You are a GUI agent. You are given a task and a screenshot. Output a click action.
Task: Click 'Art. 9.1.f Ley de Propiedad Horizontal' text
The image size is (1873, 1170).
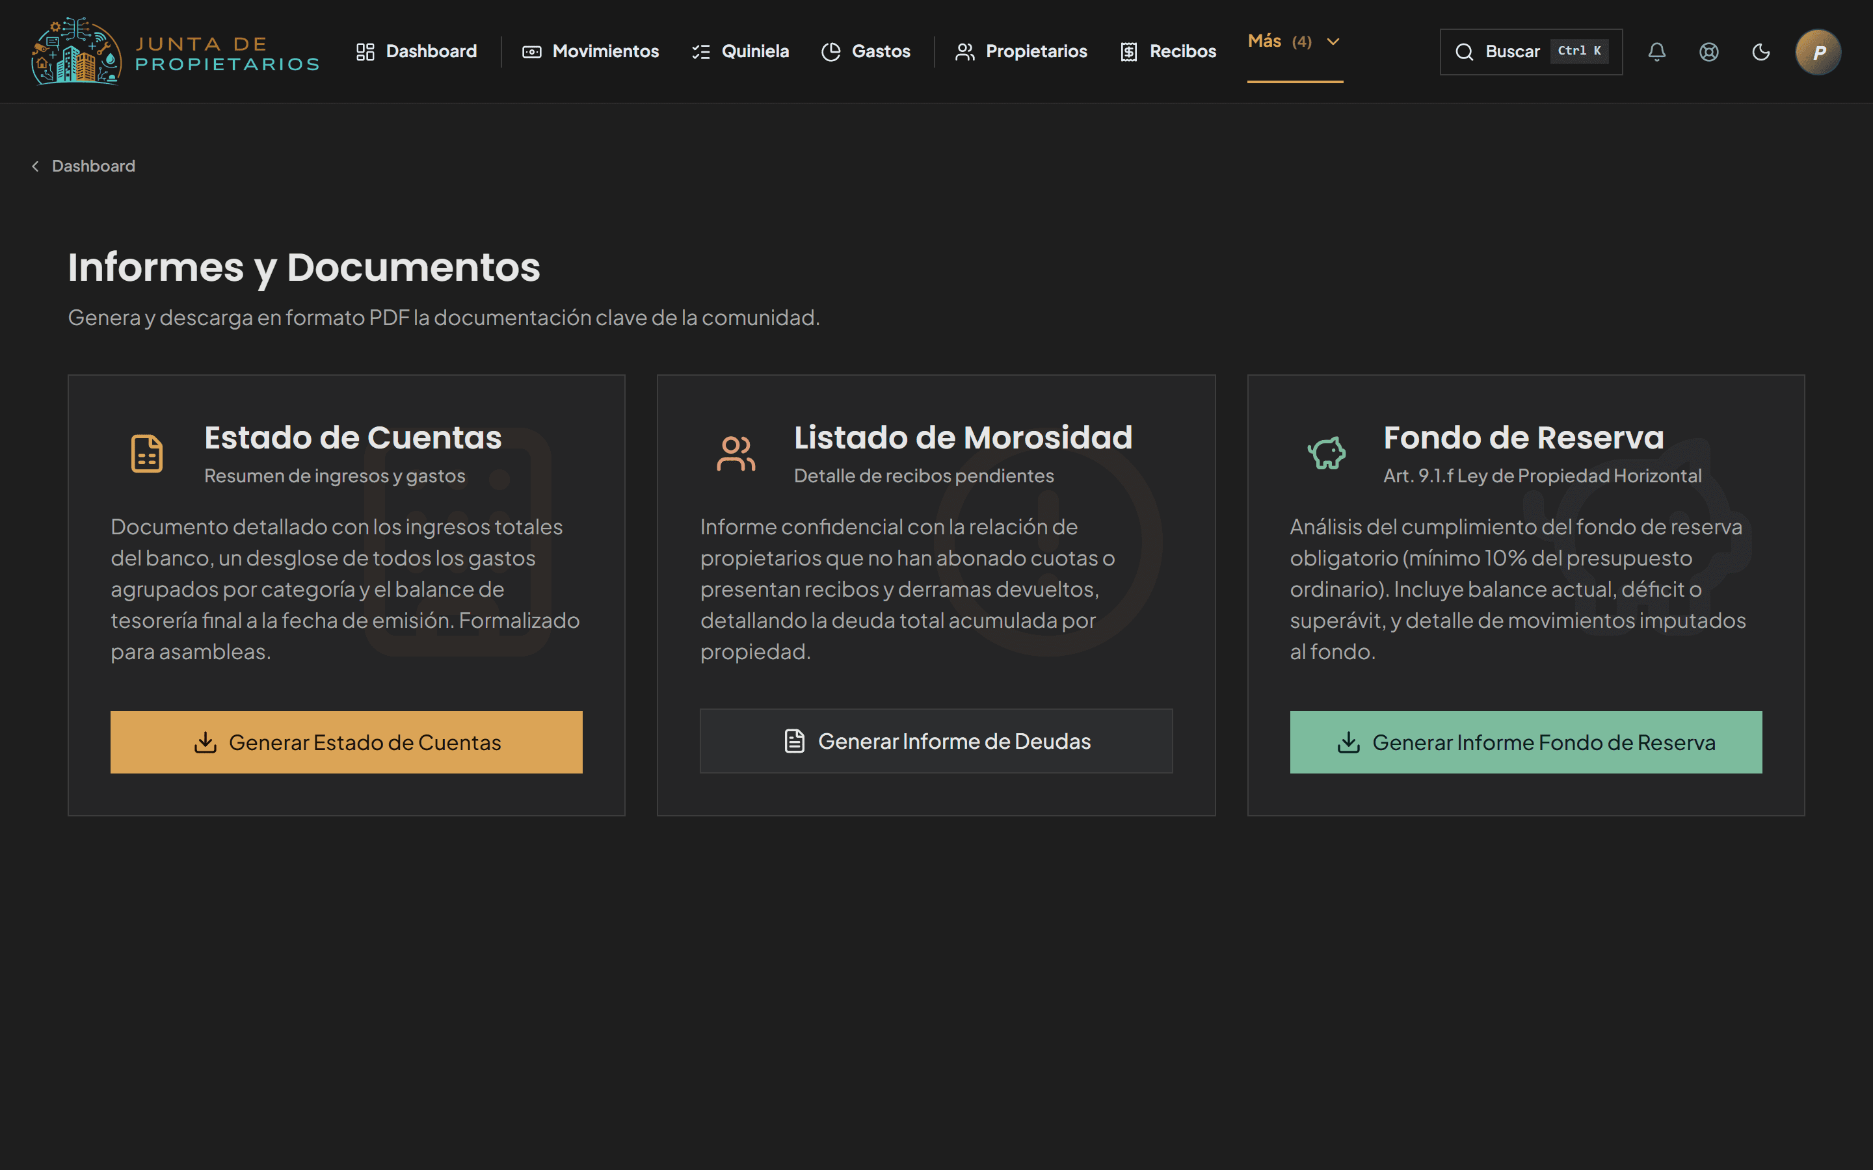pos(1542,476)
